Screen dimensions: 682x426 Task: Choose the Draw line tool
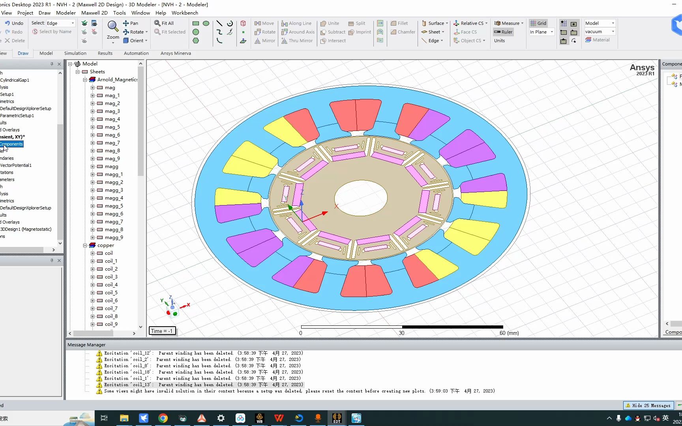point(219,24)
